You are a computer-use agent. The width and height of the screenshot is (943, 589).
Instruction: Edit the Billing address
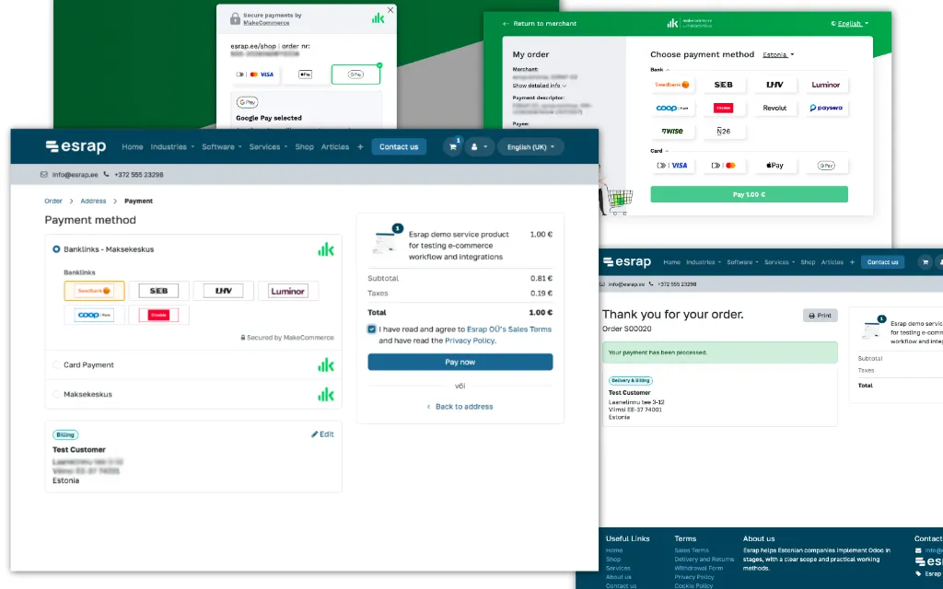322,434
